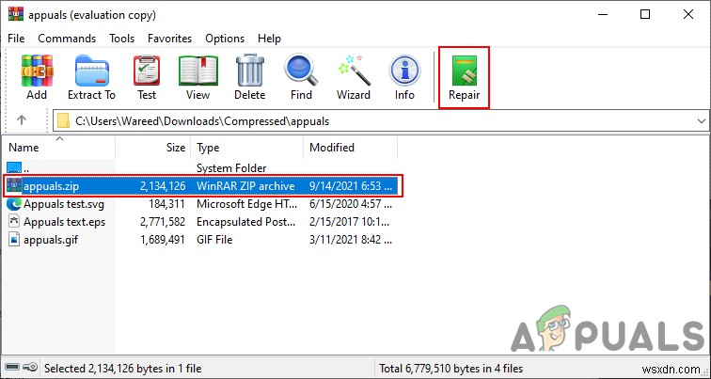Sort by the Size column header
The image size is (711, 379).
(152, 148)
